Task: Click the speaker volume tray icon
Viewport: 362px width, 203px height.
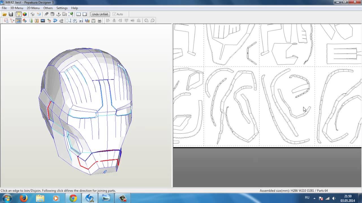Action: point(334,198)
